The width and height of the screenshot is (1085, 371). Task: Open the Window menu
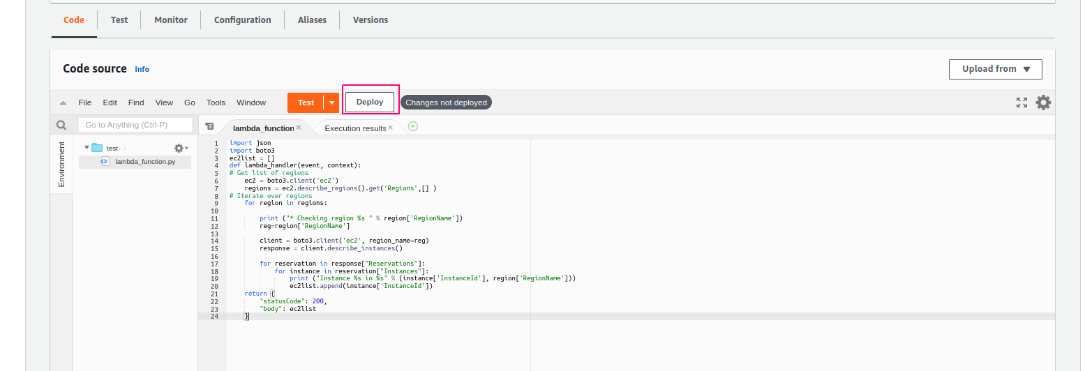(x=251, y=103)
